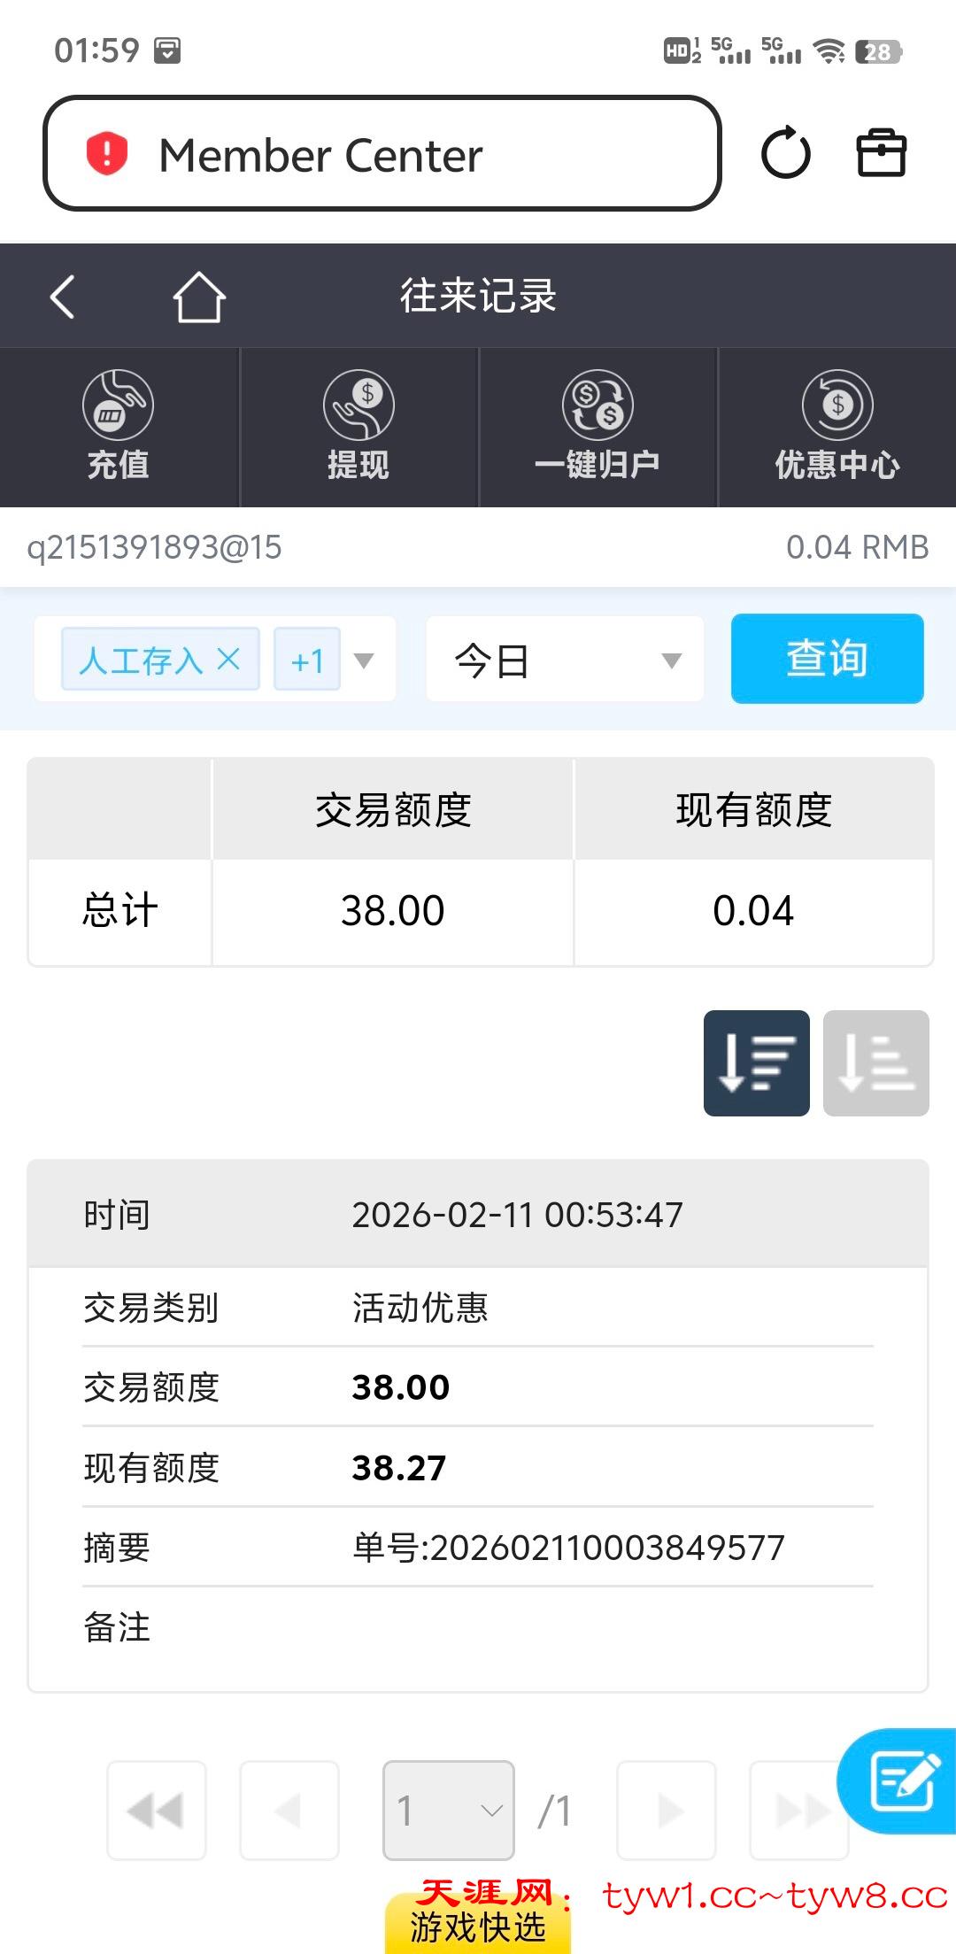The image size is (956, 1954).
Task: Open the 今日 date range dropdown
Action: 565,660
